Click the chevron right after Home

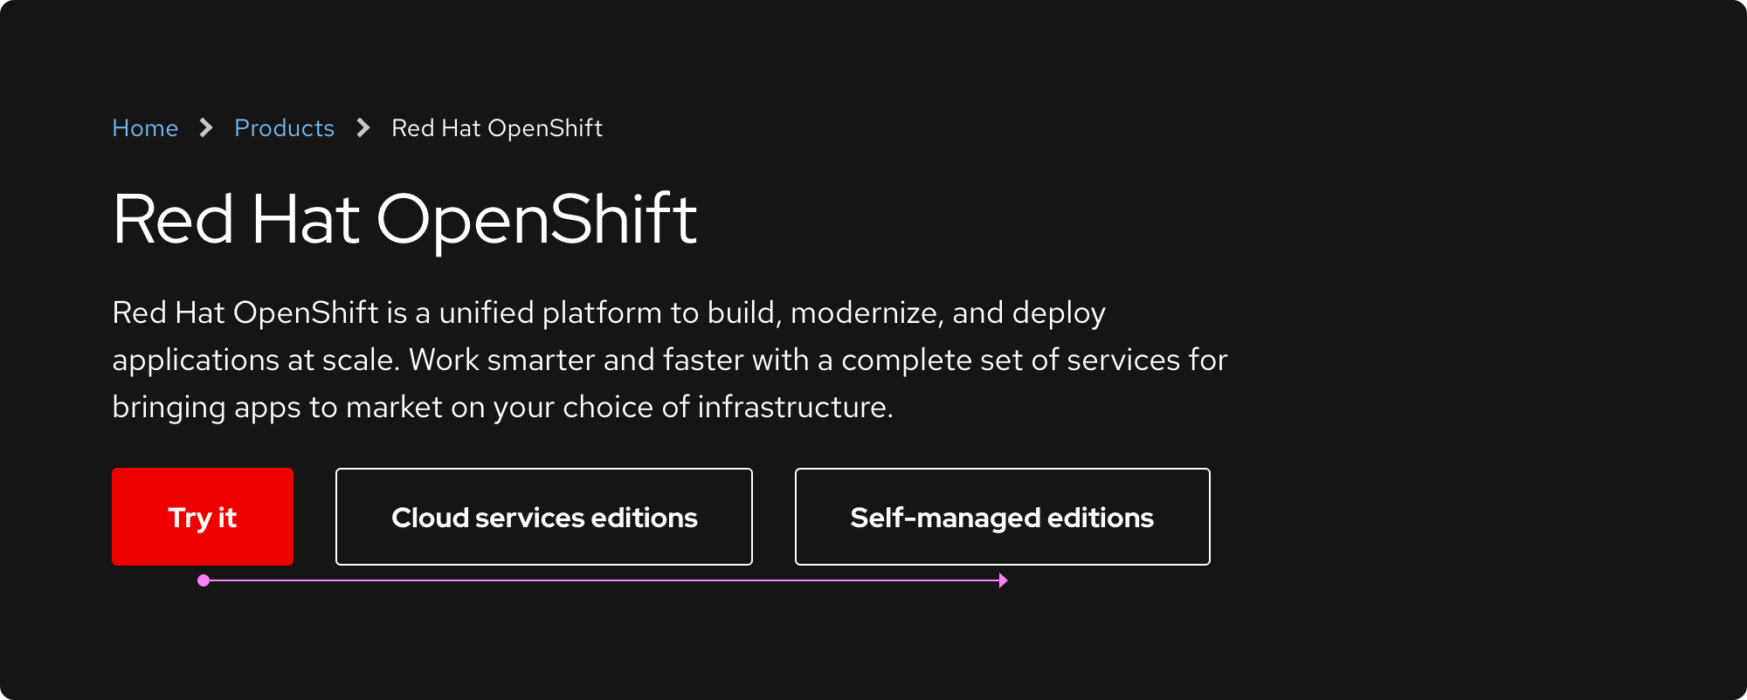[x=206, y=128]
